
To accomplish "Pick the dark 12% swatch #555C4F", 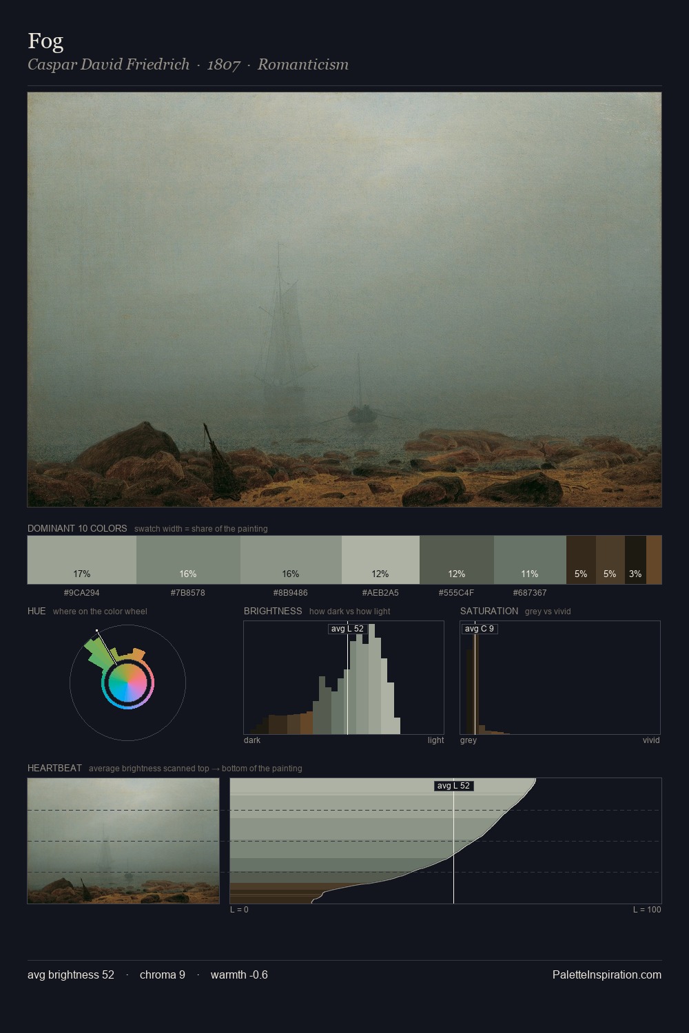I will pyautogui.click(x=457, y=560).
